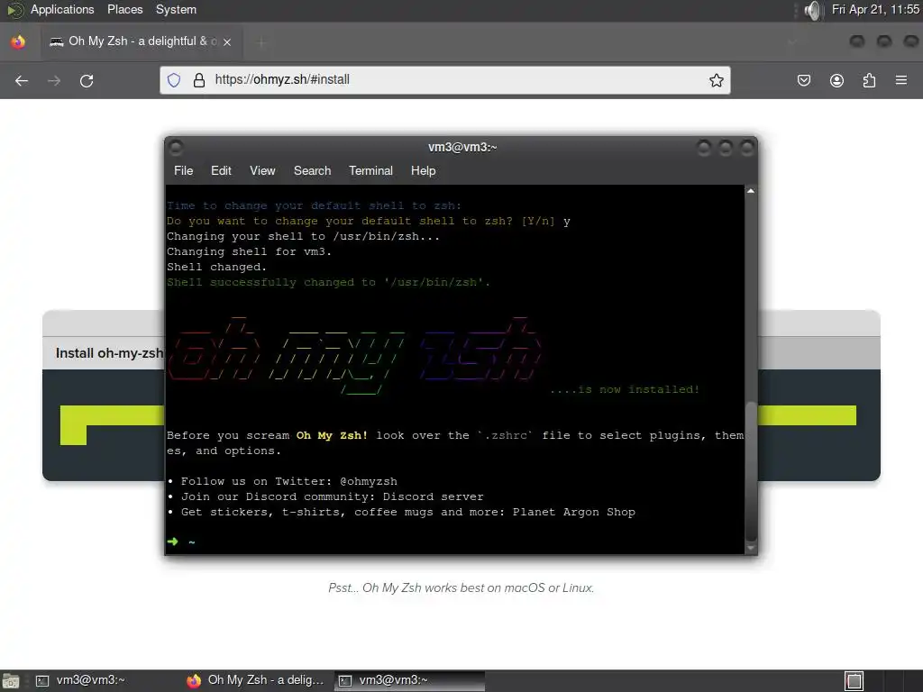This screenshot has width=923, height=692.
Task: Open the terminal Edit menu
Action: [x=221, y=170]
